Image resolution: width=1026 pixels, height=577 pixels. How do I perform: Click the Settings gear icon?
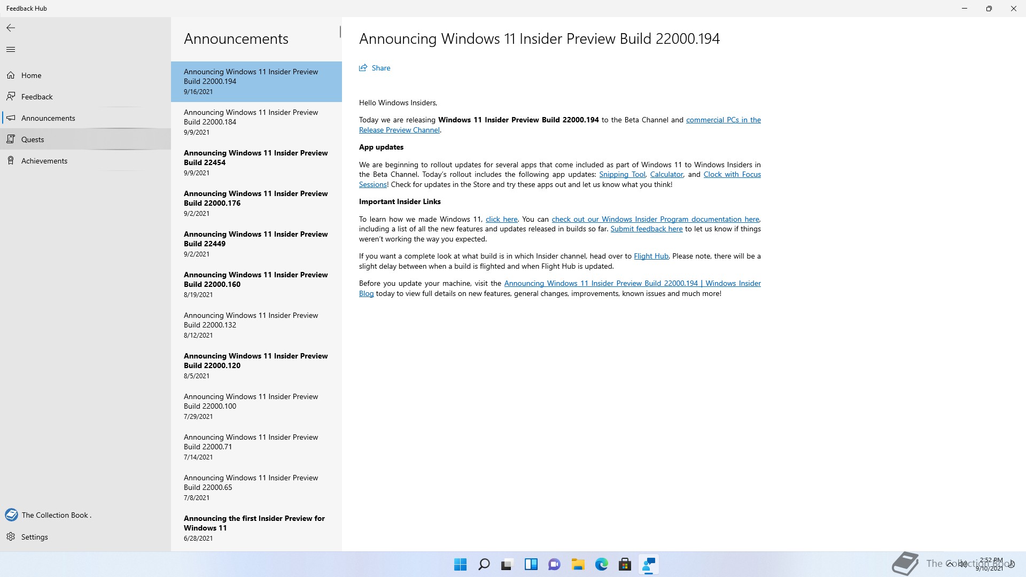[x=11, y=537]
